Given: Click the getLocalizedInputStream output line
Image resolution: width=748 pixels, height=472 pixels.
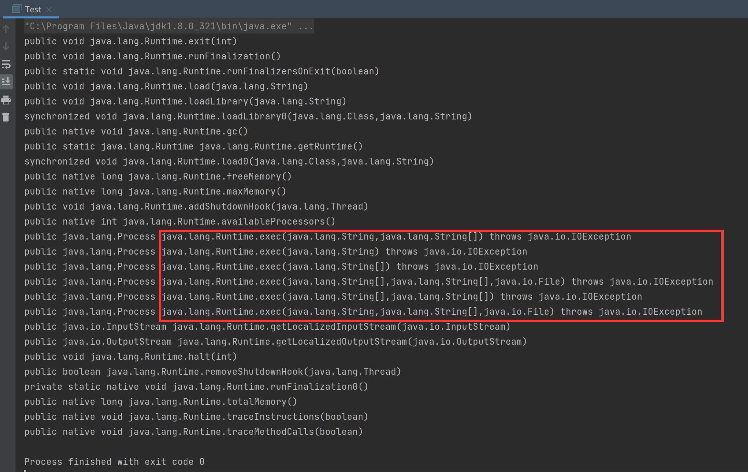Looking at the screenshot, I should [x=267, y=327].
